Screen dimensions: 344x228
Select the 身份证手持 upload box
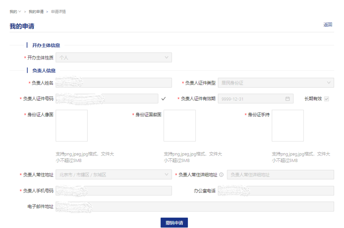[x=288, y=125]
